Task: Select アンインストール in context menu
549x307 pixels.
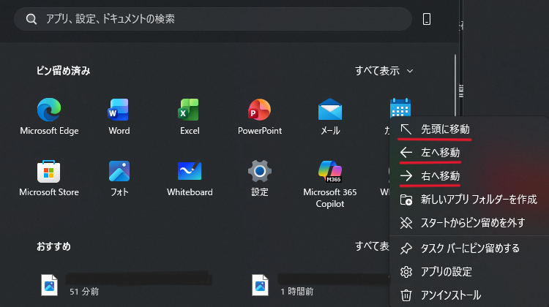Action: pos(469,295)
